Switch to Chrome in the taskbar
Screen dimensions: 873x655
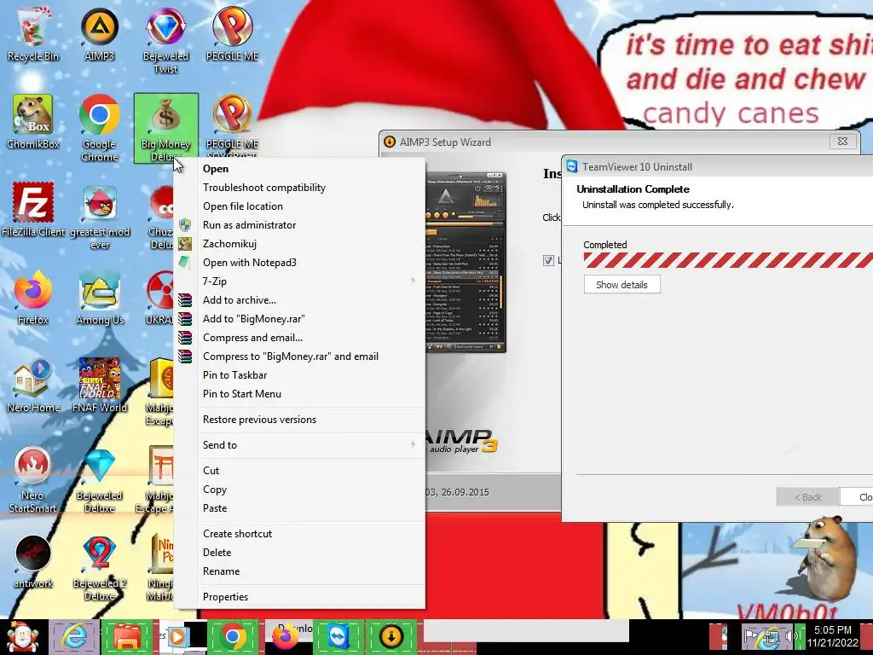coord(233,636)
